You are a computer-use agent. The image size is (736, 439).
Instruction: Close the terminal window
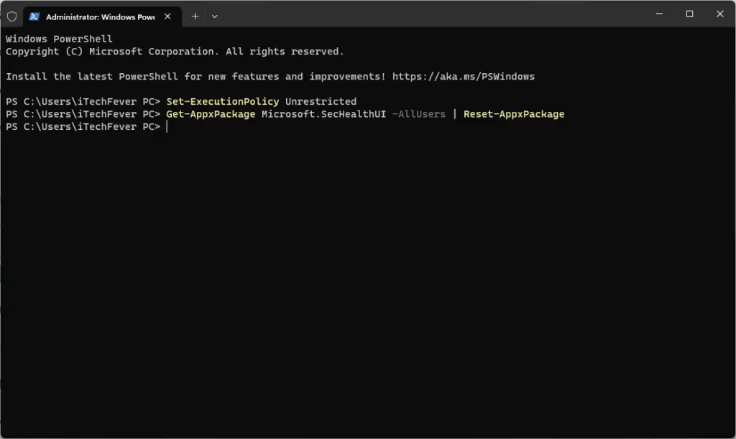point(719,14)
